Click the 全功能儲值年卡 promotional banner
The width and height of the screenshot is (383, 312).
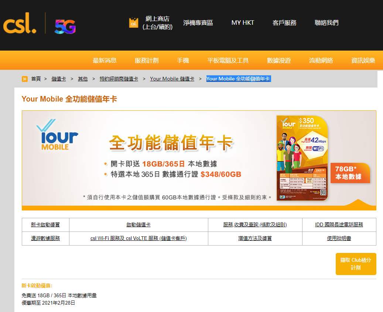[x=199, y=160]
